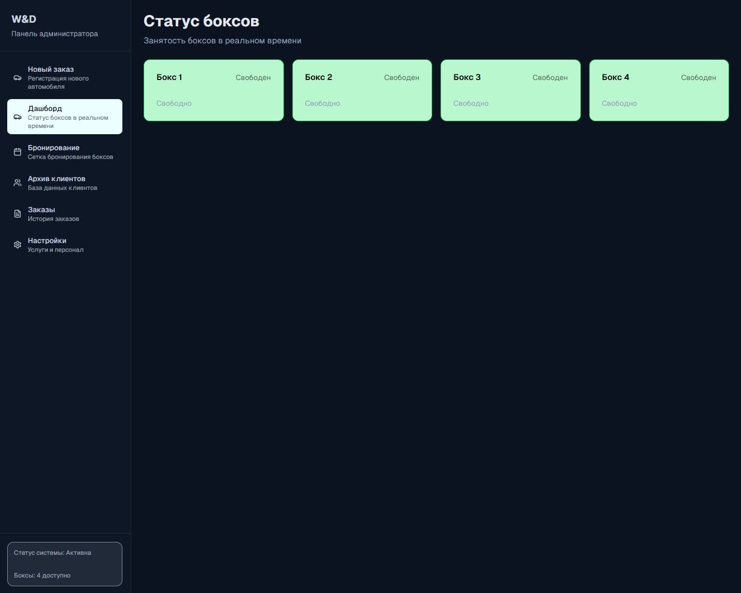The width and height of the screenshot is (741, 593).
Task: Open the Новый заказ menu item
Action: 51,69
